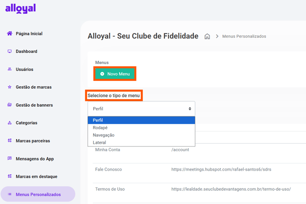Click the Menus section label
The image size is (306, 204).
point(102,63)
